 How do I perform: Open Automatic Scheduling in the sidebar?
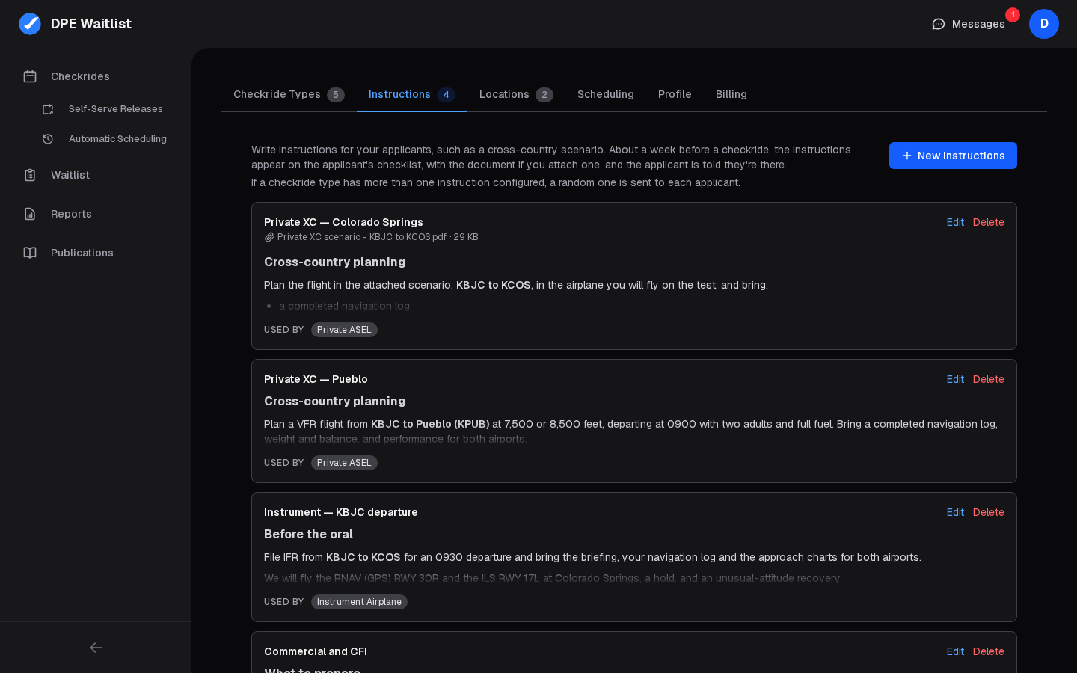[105, 139]
